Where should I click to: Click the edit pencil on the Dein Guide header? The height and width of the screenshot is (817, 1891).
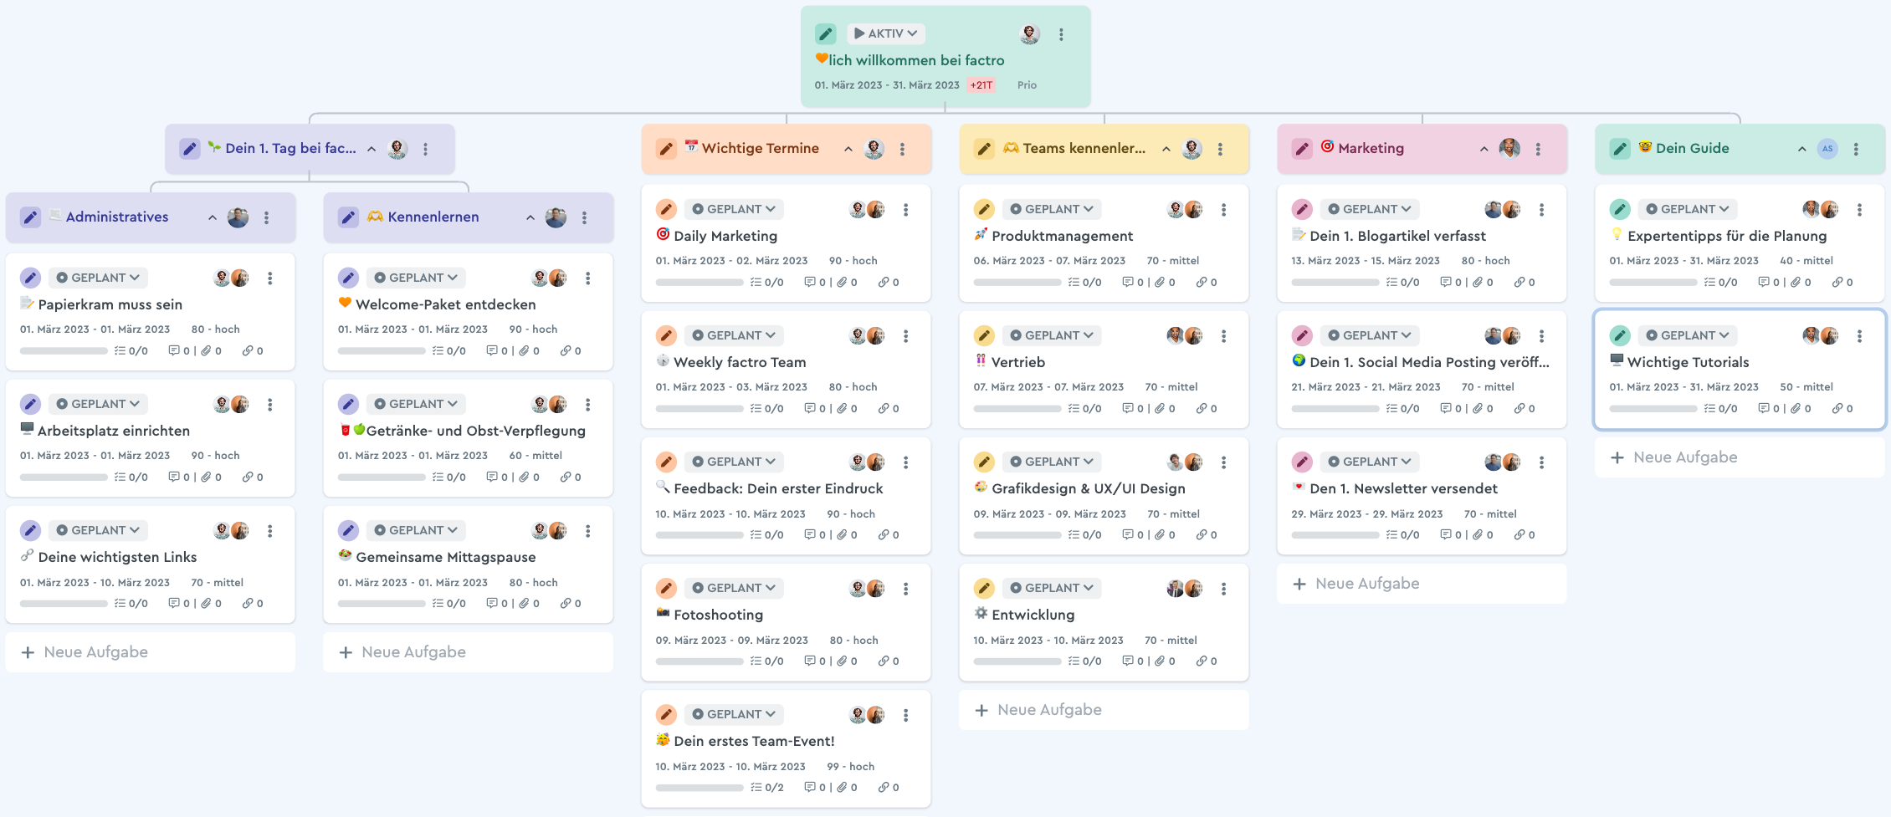click(1620, 149)
